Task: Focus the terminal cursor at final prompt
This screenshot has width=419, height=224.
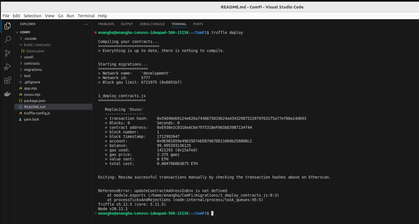Action: (x=212, y=213)
